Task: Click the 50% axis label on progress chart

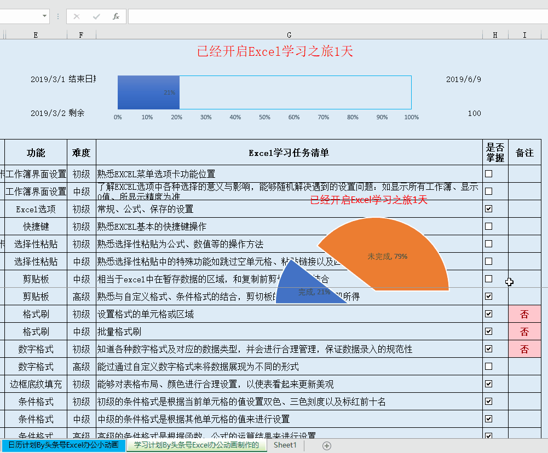Action: point(264,117)
